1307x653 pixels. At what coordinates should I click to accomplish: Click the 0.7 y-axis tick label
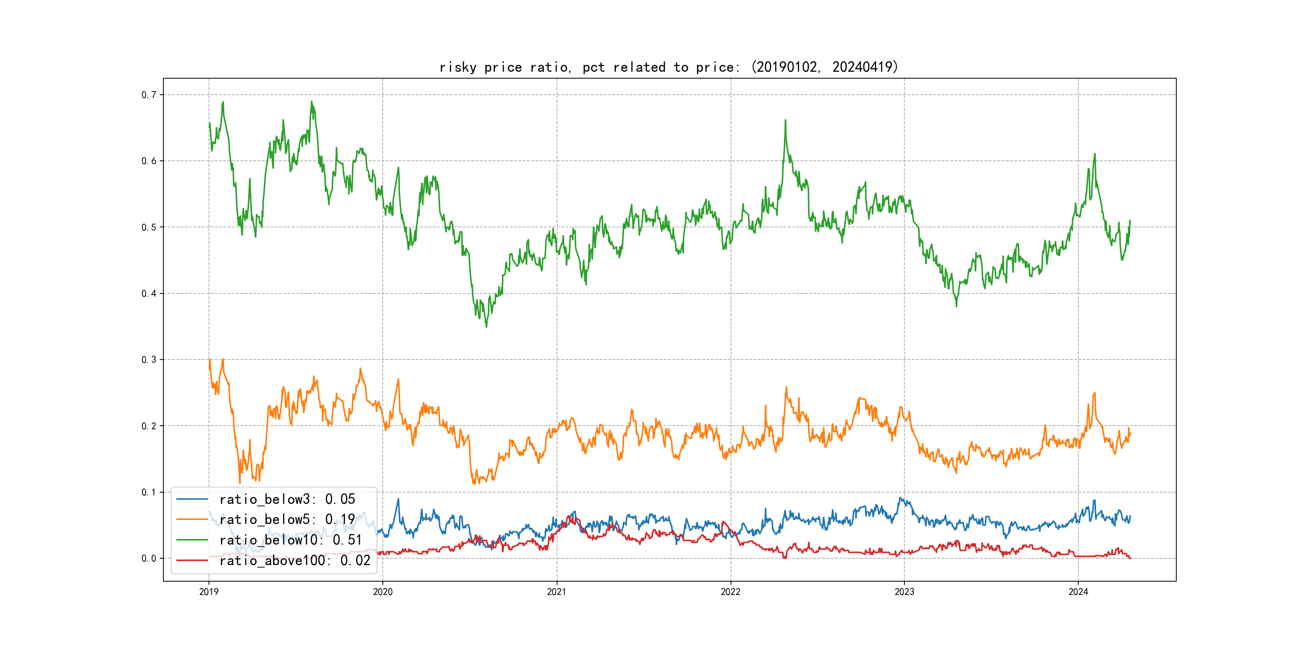[x=149, y=95]
